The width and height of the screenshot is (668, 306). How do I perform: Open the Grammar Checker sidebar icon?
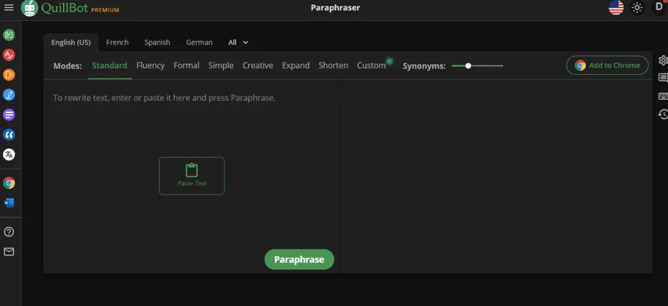9,54
